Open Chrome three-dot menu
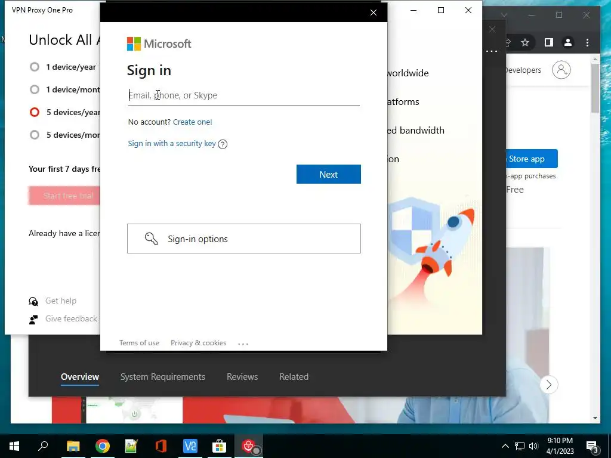This screenshot has width=611, height=458. pos(587,42)
